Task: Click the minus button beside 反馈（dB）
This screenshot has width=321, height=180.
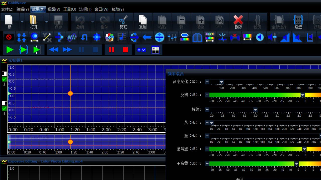Action: tap(207, 95)
